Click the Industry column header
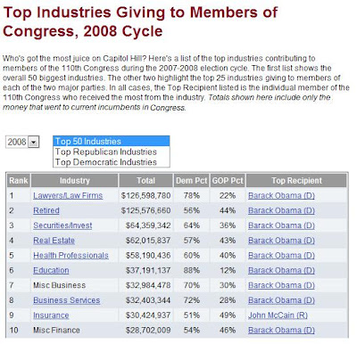Screen dimensions: 357x344 [x=74, y=181]
